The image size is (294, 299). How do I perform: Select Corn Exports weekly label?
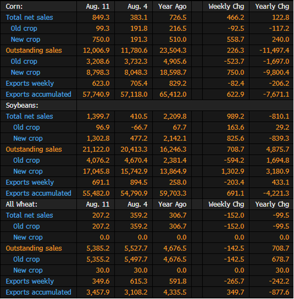pyautogui.click(x=30, y=84)
